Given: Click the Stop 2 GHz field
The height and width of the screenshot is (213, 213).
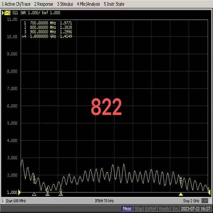Looking at the screenshot, I should click(191, 201).
